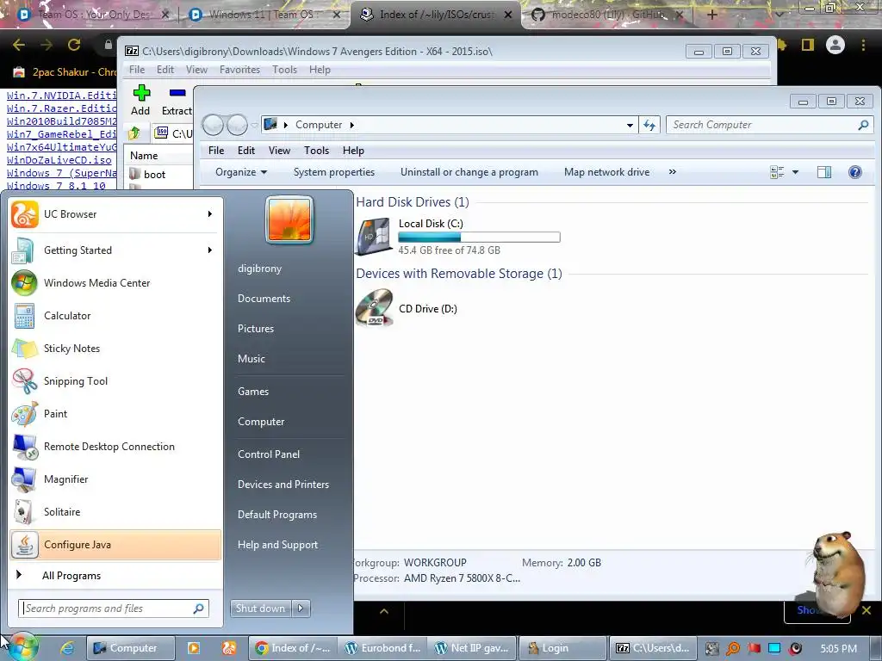The image size is (882, 661).
Task: Open Internet Explorer from the taskbar
Action: 67,648
